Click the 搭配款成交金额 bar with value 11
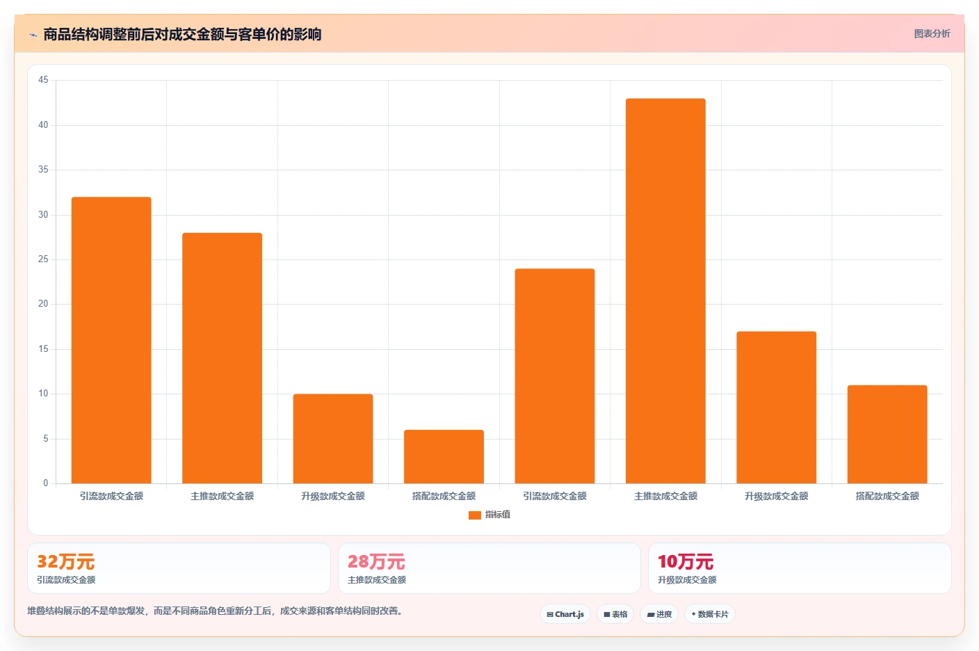This screenshot has height=651, width=979. (x=887, y=435)
